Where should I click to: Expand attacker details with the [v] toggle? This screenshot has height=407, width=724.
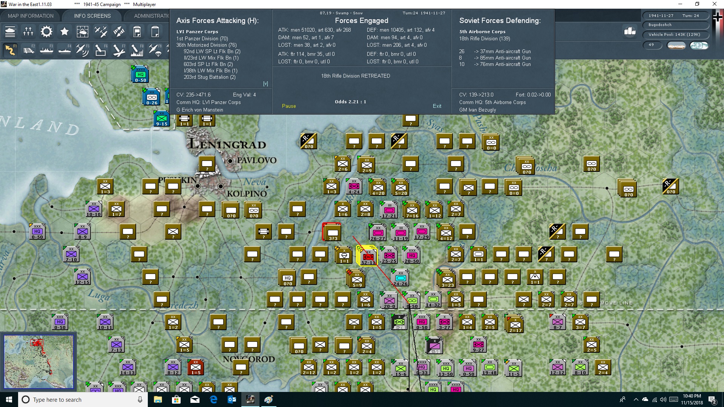coord(265,84)
